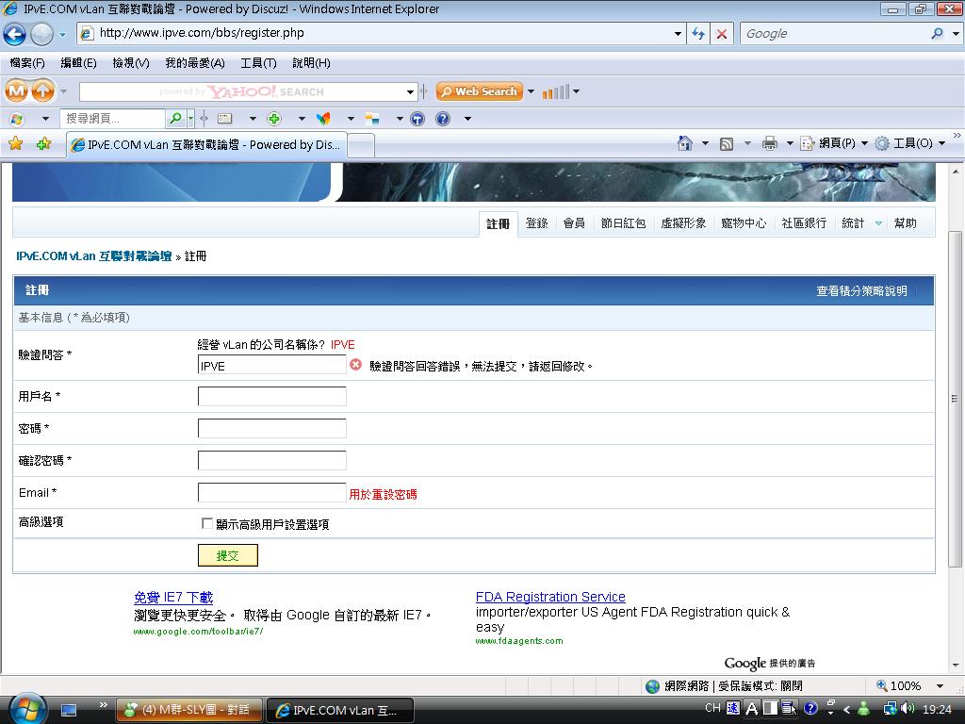Open the FDA Registration Service ad link

coord(550,597)
